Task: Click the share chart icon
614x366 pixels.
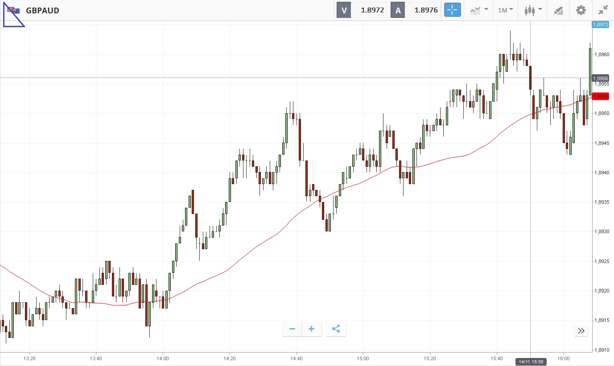Action: click(x=336, y=329)
